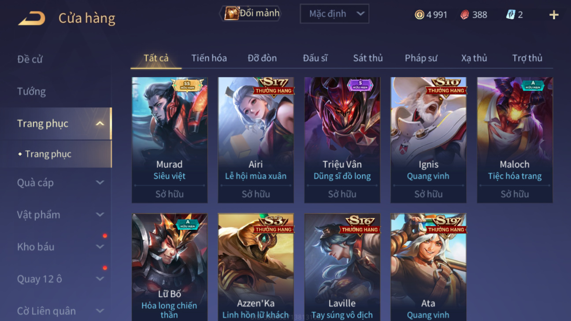
Task: Open the Tướng menu in the sidebar
Action: [x=31, y=91]
